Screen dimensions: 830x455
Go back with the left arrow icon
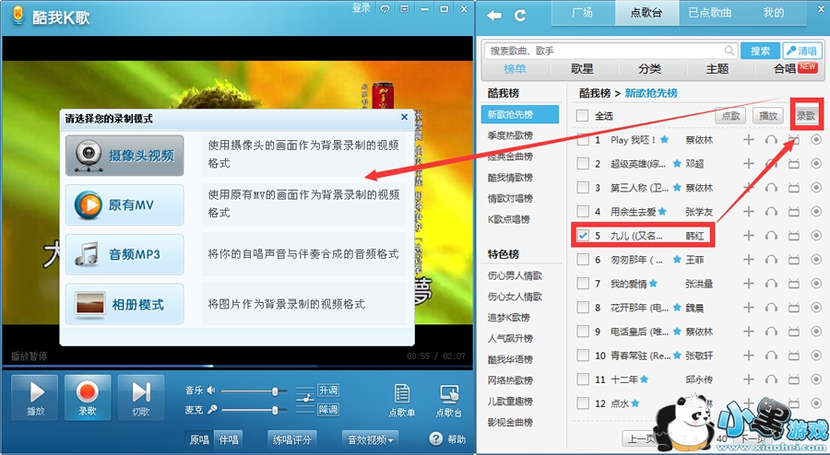click(494, 16)
